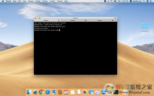This screenshot has width=154, height=96.
Task: Click the 'cd macwk.com' command line
Action: coord(48,25)
